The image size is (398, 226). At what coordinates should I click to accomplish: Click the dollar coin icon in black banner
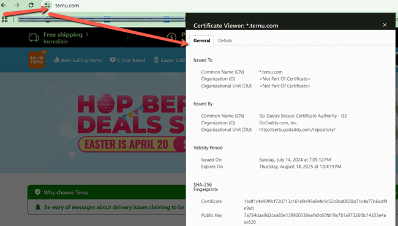tap(171, 37)
